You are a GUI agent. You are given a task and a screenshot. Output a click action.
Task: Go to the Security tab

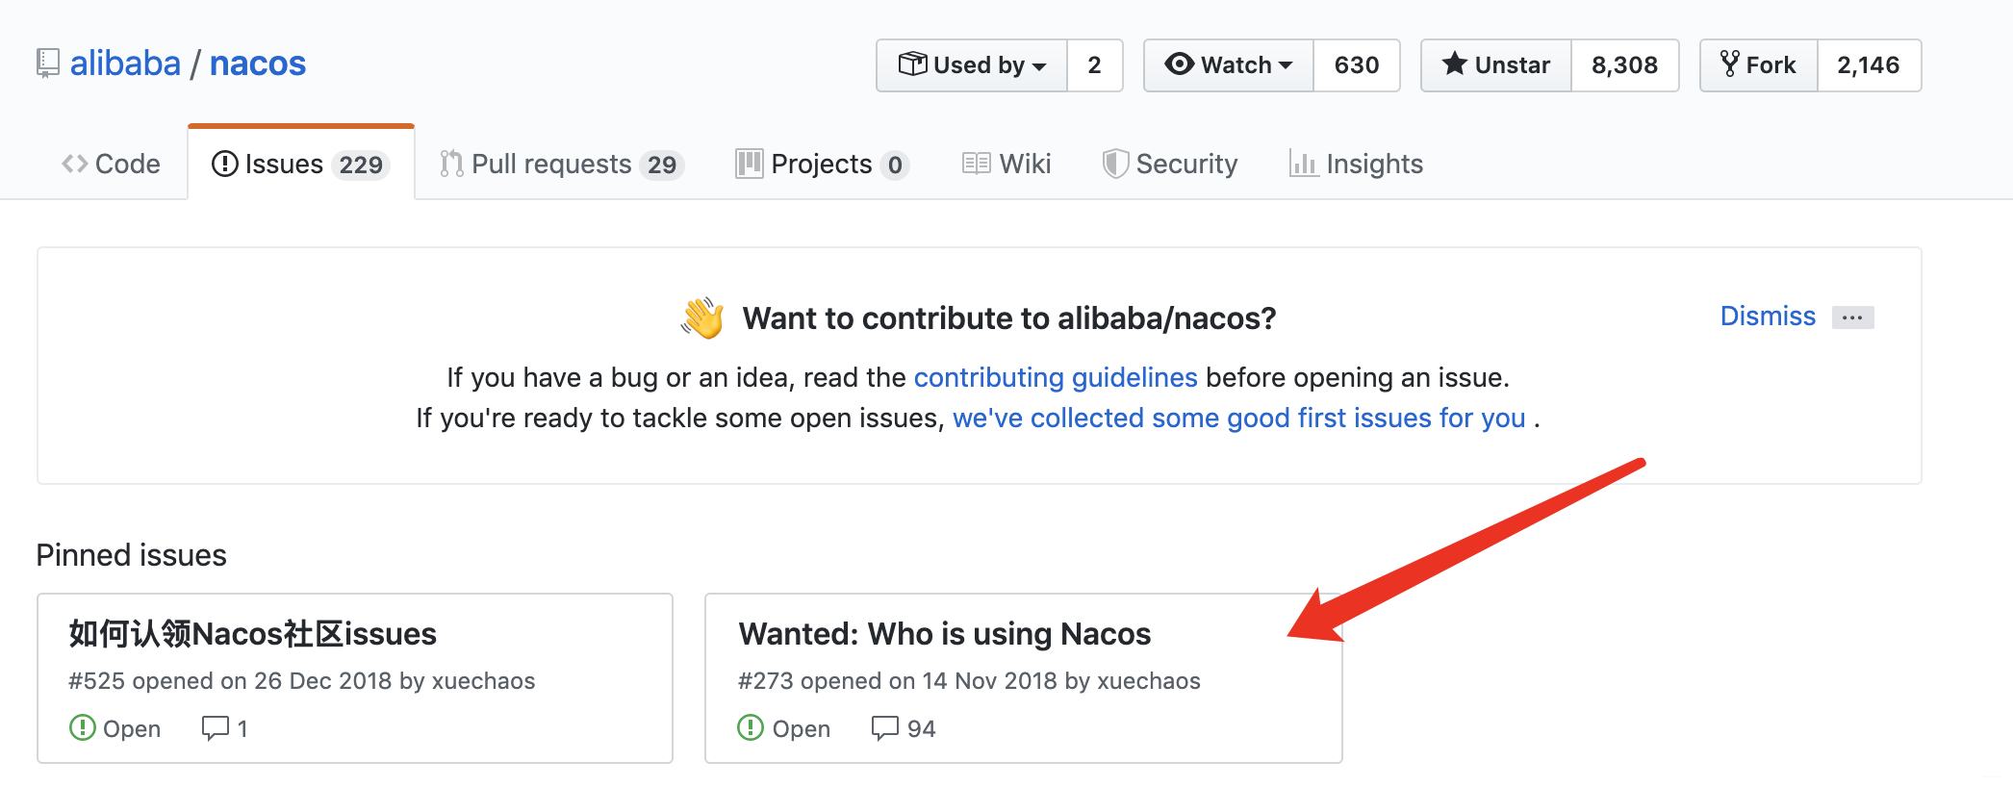pos(1171,165)
